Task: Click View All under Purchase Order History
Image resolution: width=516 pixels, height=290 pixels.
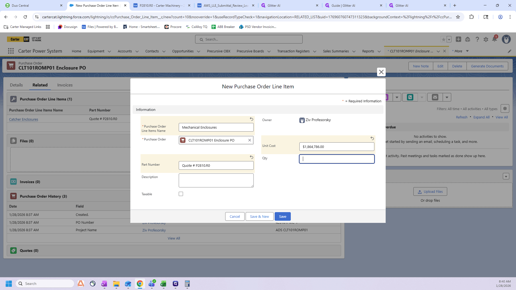Action: click(174, 238)
